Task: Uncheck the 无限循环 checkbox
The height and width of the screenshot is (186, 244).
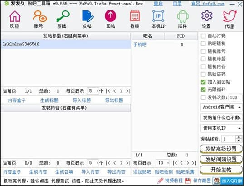Action: (203, 90)
